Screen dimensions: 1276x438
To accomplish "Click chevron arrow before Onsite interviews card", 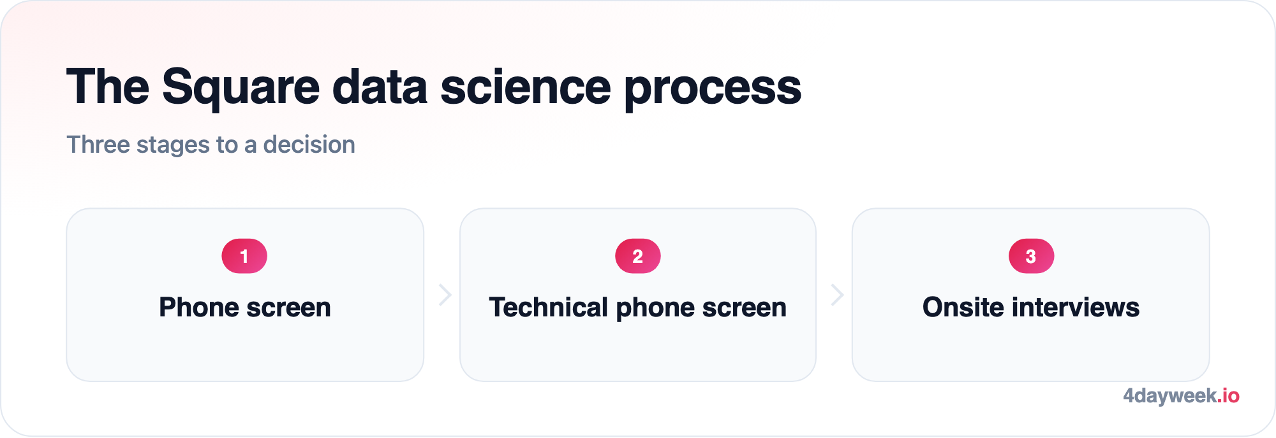I will [837, 295].
